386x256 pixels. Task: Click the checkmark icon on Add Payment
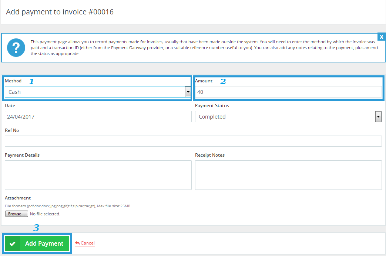(12, 244)
